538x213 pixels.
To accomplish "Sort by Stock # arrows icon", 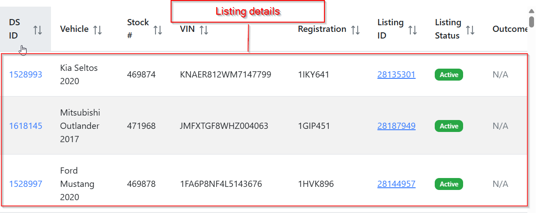I will click(x=158, y=30).
